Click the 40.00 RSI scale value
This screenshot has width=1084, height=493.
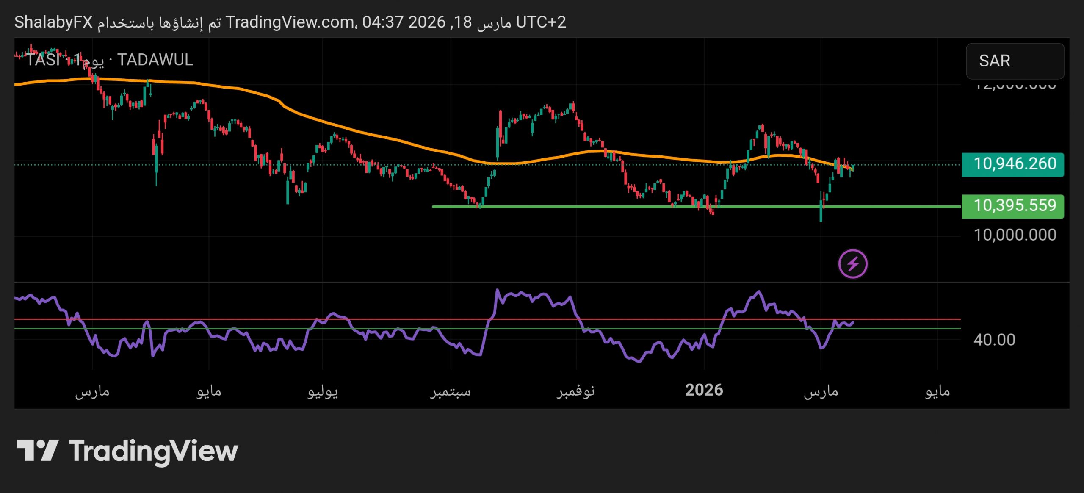point(994,340)
